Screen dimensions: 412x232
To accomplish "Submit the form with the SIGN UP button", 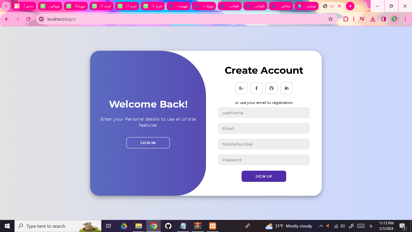I will point(264,176).
